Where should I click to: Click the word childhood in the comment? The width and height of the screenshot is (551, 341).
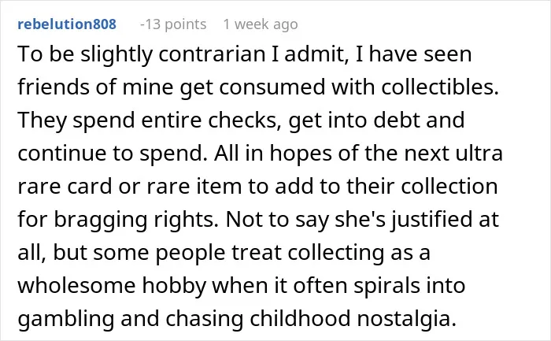(x=300, y=318)
